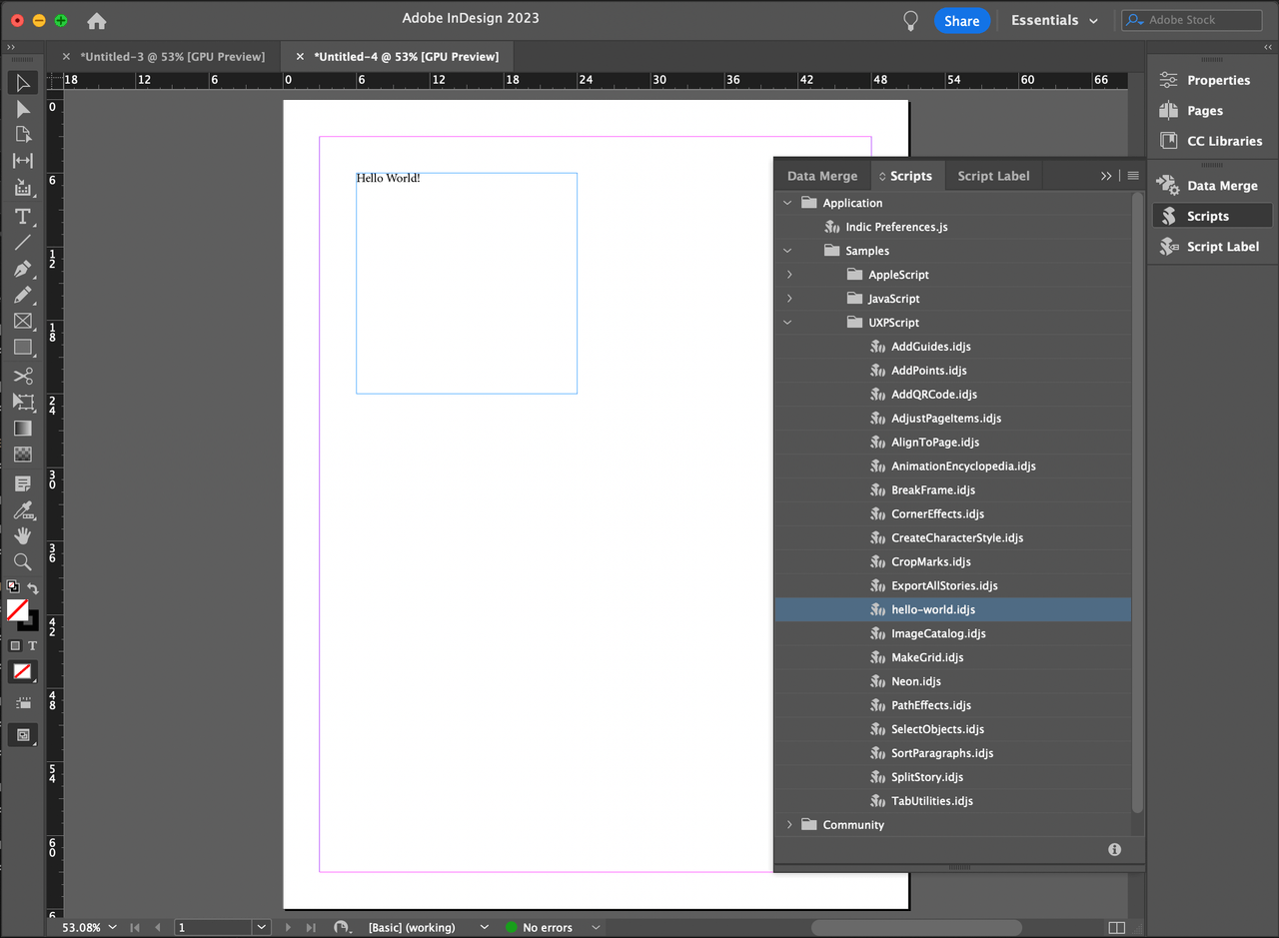
Task: Select the Type tool
Action: (23, 217)
